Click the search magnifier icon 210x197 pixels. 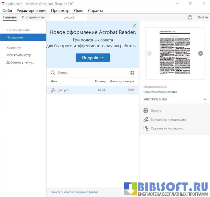tap(53, 73)
